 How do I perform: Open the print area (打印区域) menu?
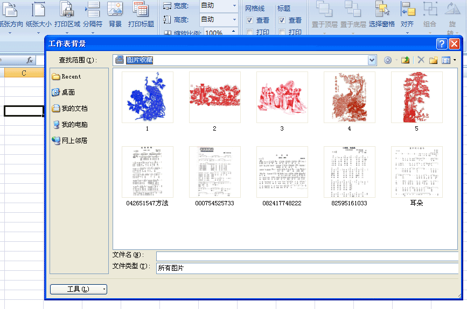[67, 16]
